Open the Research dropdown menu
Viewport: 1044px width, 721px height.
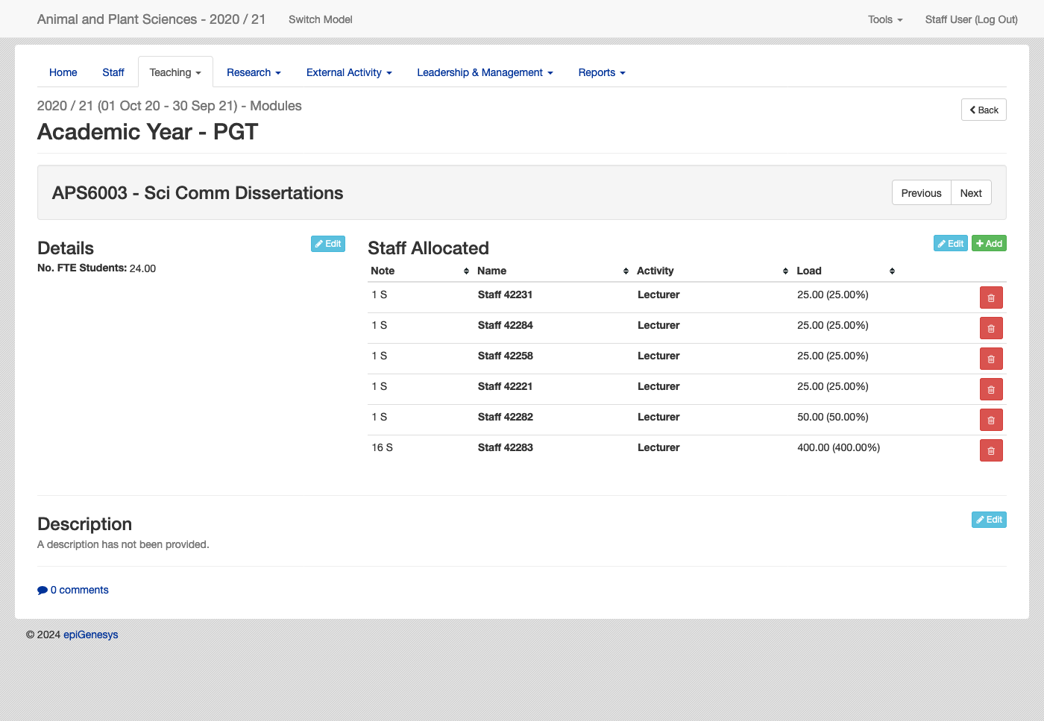(x=254, y=72)
